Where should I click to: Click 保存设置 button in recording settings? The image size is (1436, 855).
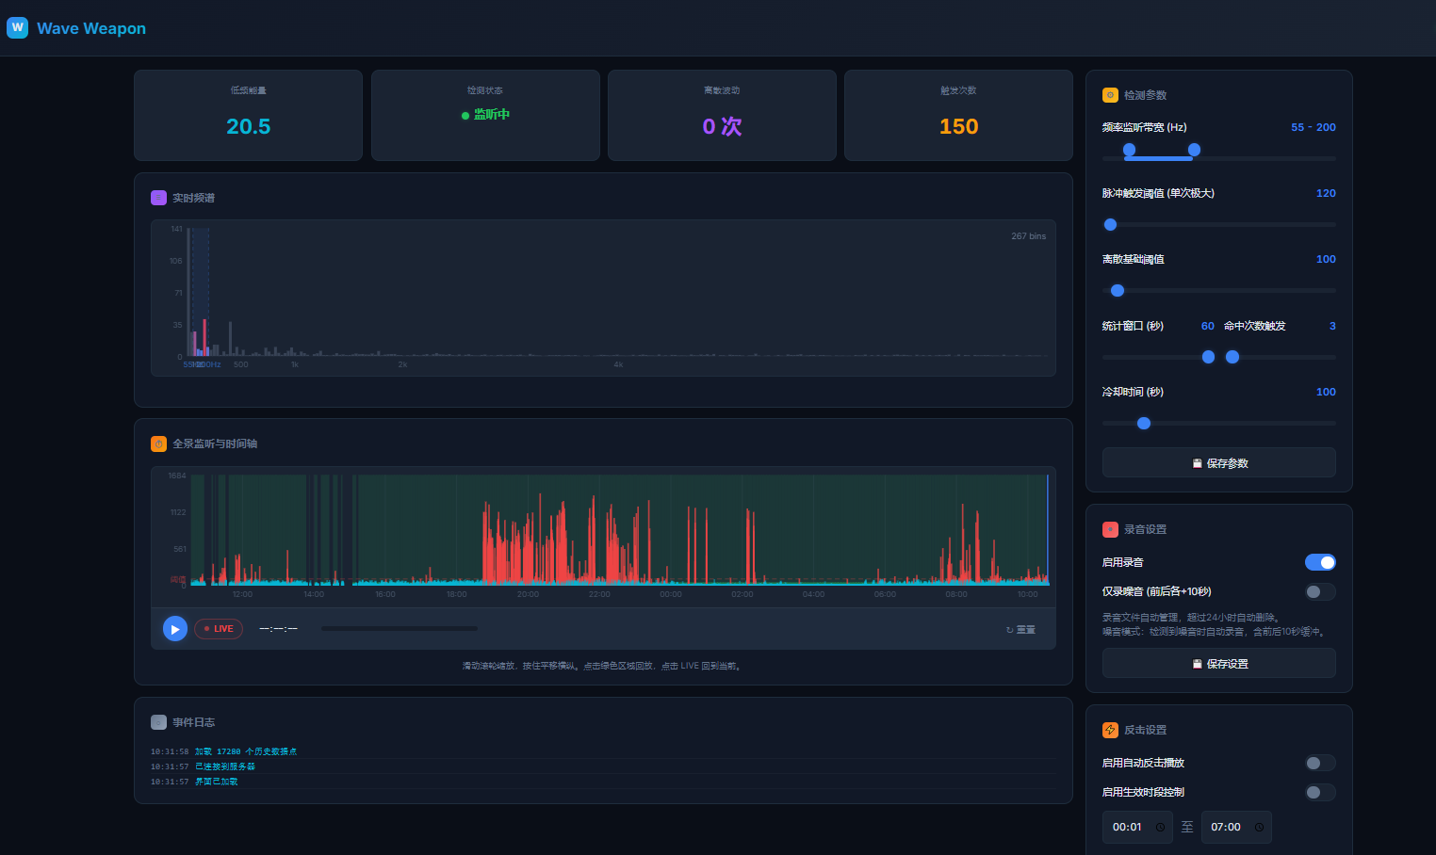tap(1218, 664)
